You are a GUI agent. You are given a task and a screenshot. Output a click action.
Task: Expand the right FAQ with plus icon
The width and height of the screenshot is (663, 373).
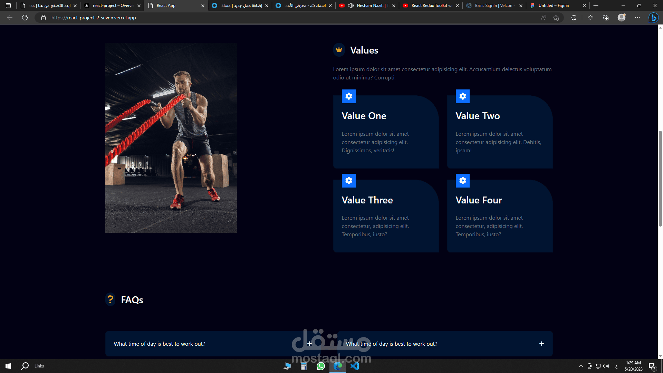[x=541, y=344]
